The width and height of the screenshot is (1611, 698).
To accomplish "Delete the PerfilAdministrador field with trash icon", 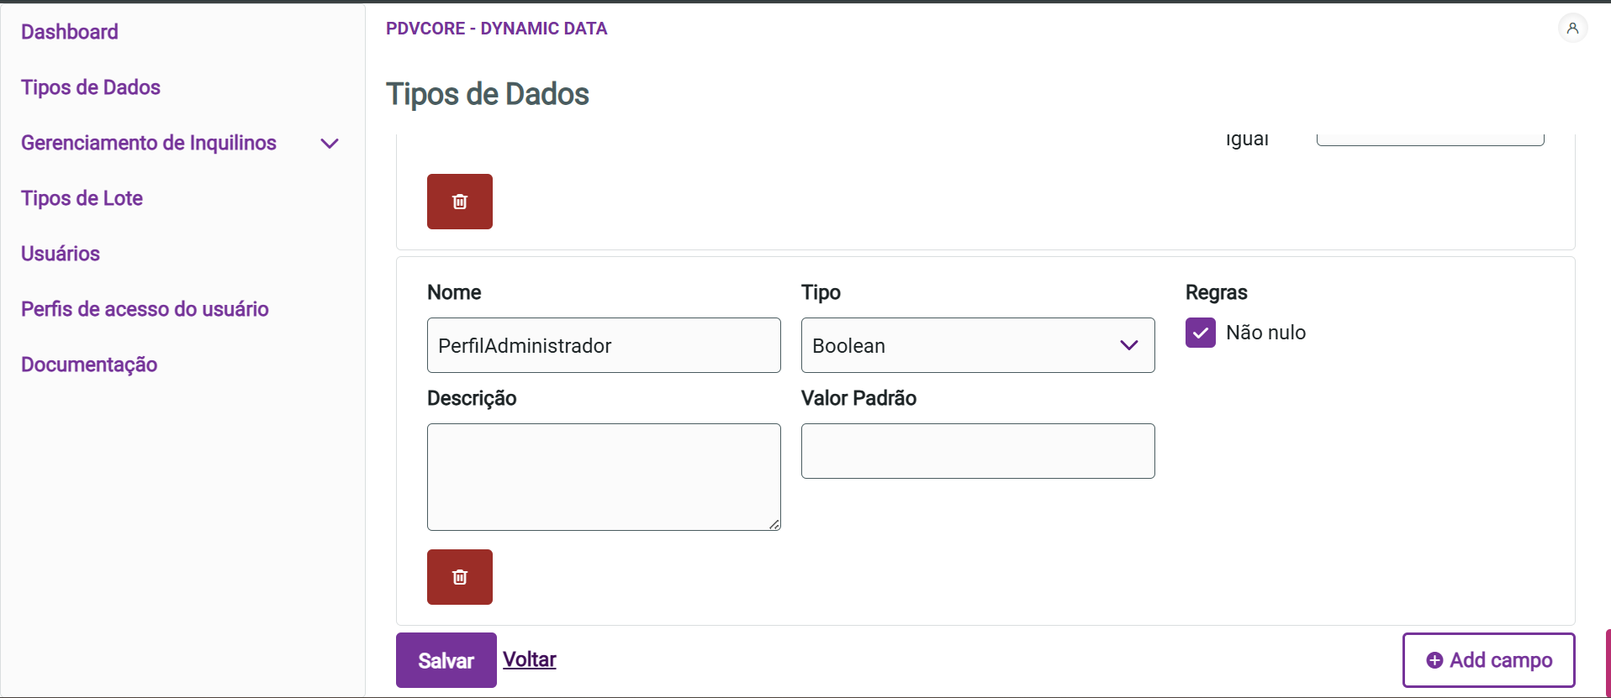I will (x=460, y=577).
